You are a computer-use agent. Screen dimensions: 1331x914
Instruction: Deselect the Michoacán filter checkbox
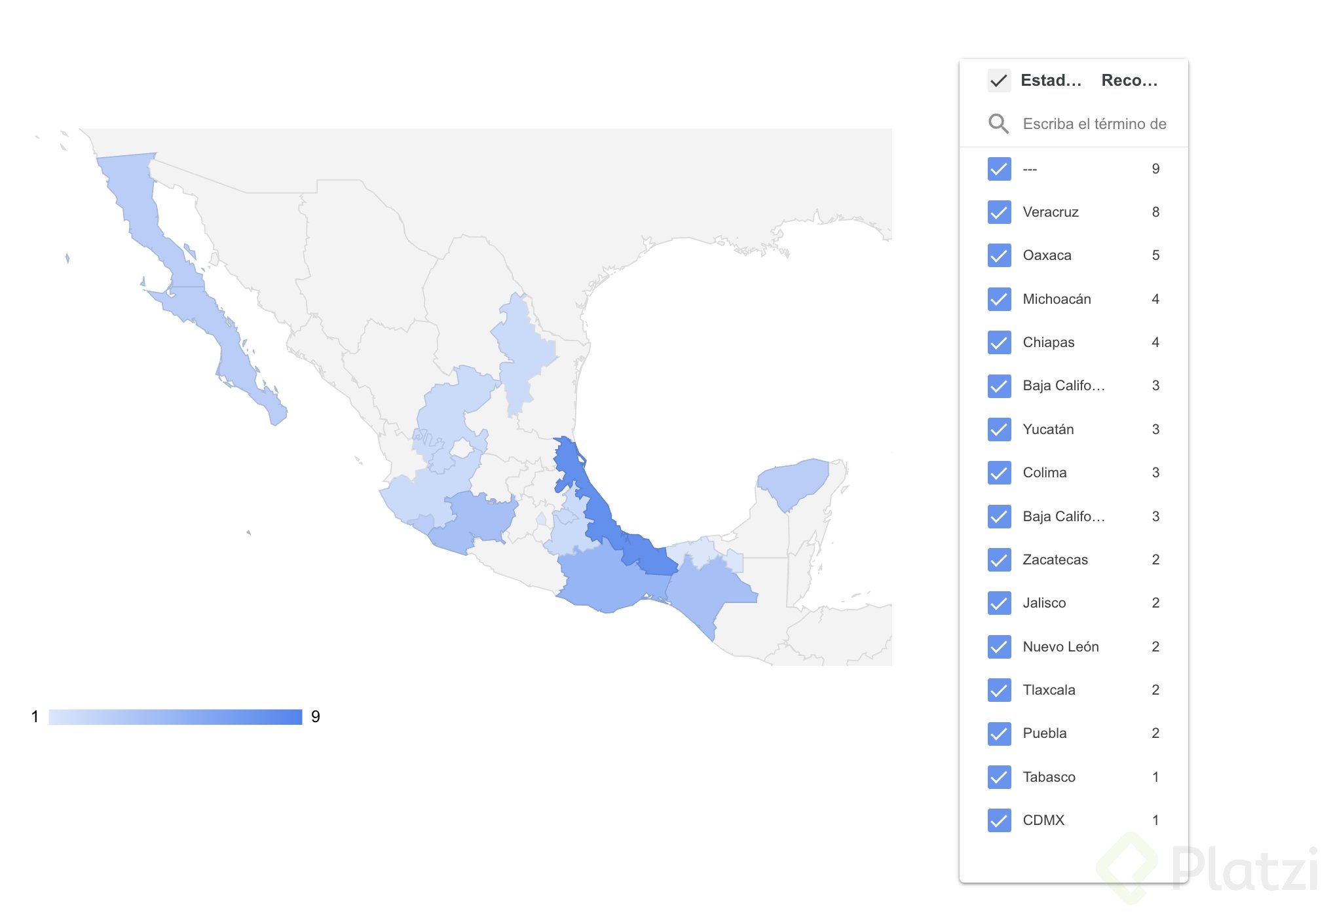coord(999,299)
